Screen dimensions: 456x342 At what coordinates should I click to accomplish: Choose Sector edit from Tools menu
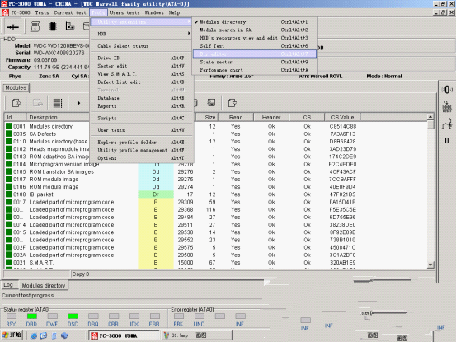141,66
